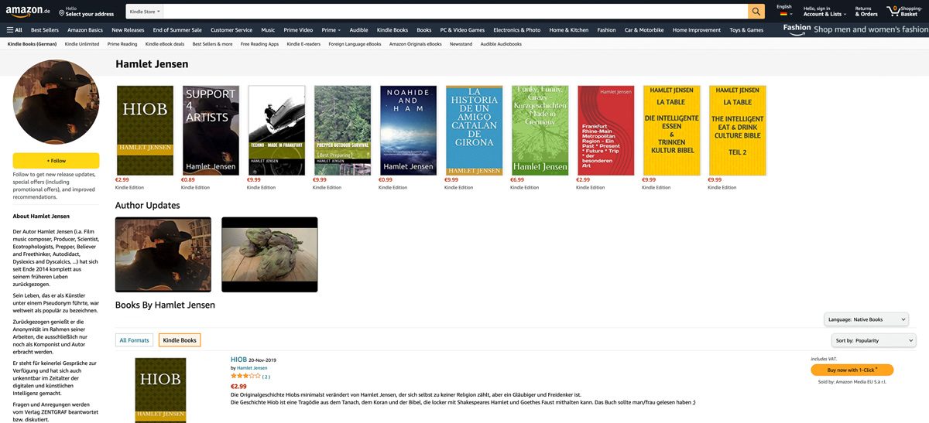The image size is (929, 423).
Task: Go to New Releases
Action: click(x=128, y=30)
